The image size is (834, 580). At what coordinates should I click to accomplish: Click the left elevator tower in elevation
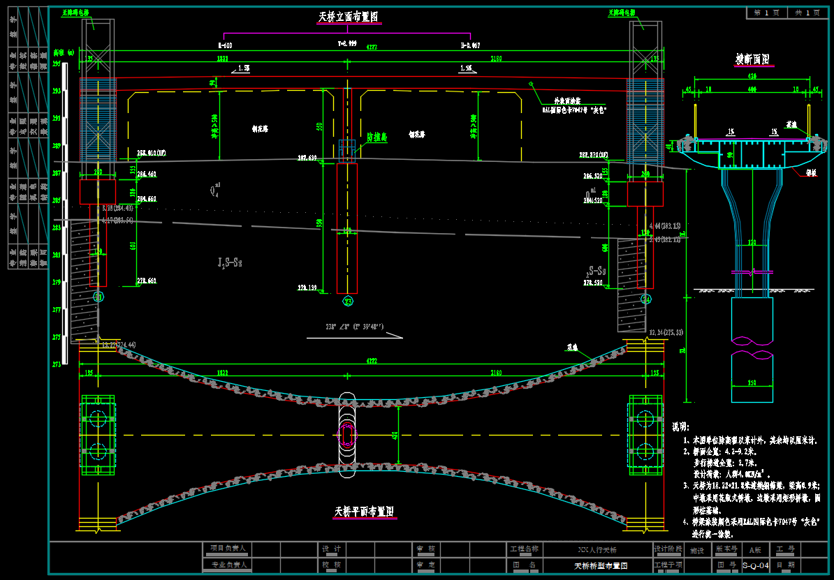click(x=98, y=119)
